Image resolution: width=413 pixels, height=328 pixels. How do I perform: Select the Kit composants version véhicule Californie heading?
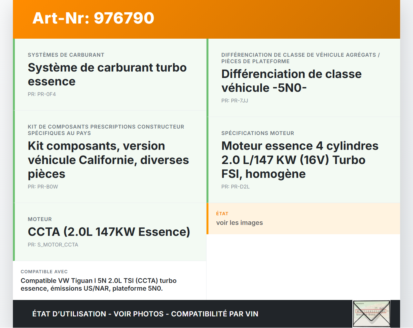point(108,160)
